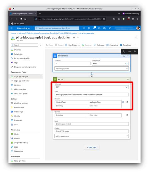Viewport: 149px width, 173px height.
Task: Expand HTTP Add new parameter dropdown
Action: click(x=91, y=136)
